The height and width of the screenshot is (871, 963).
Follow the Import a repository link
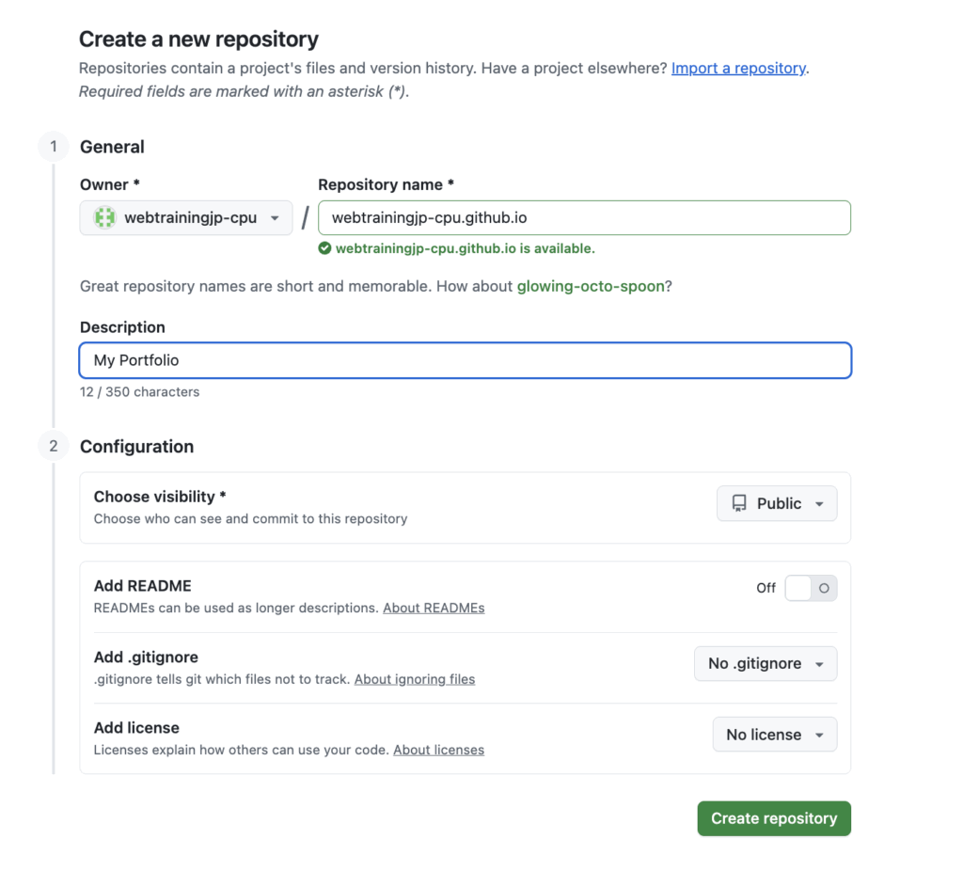pos(738,68)
